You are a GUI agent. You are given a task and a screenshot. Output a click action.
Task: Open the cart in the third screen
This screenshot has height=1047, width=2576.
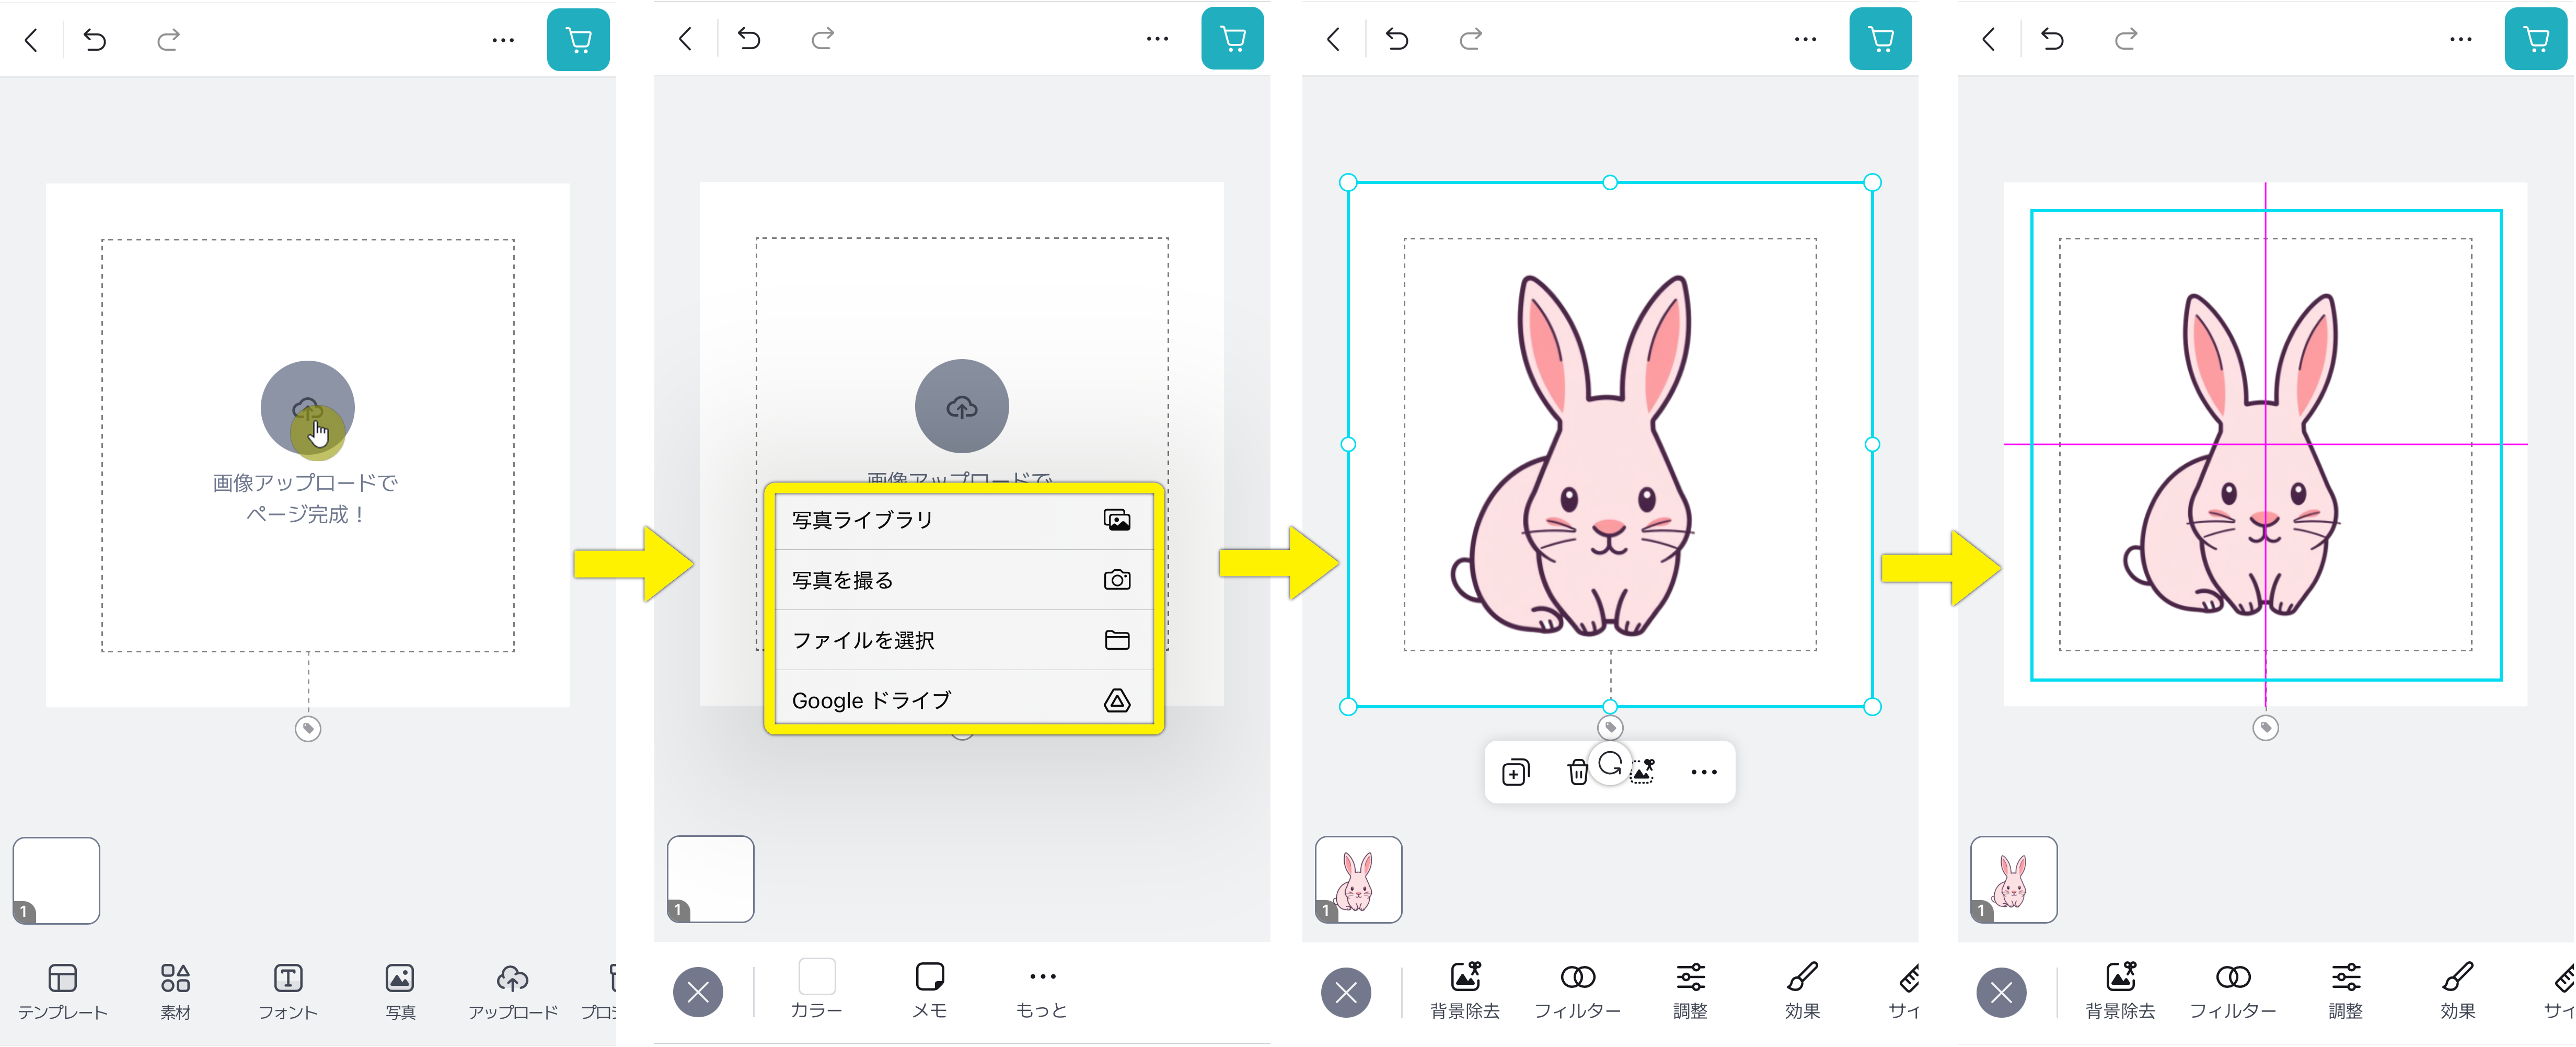tap(1880, 39)
